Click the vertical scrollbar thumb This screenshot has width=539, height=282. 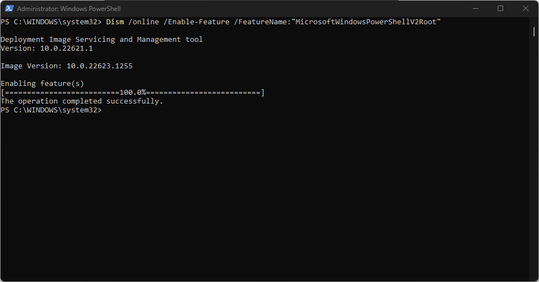click(534, 31)
